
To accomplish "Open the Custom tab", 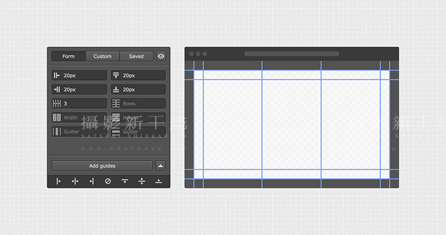I will click(x=102, y=56).
